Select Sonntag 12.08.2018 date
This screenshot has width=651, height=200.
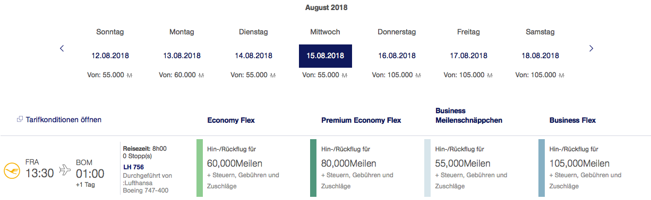(110, 56)
